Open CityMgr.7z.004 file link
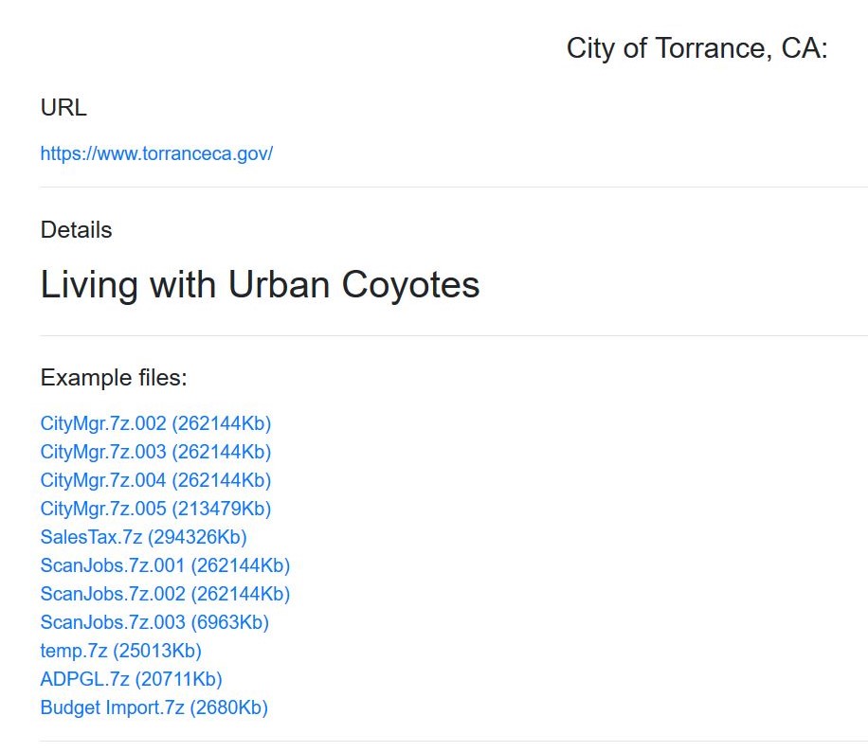The image size is (868, 752). pyautogui.click(x=155, y=480)
